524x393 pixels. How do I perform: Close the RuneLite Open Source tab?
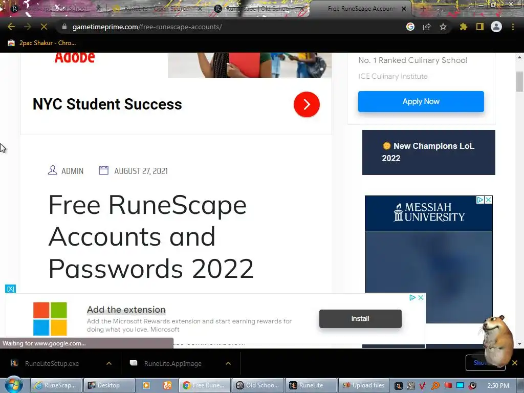tap(200, 9)
